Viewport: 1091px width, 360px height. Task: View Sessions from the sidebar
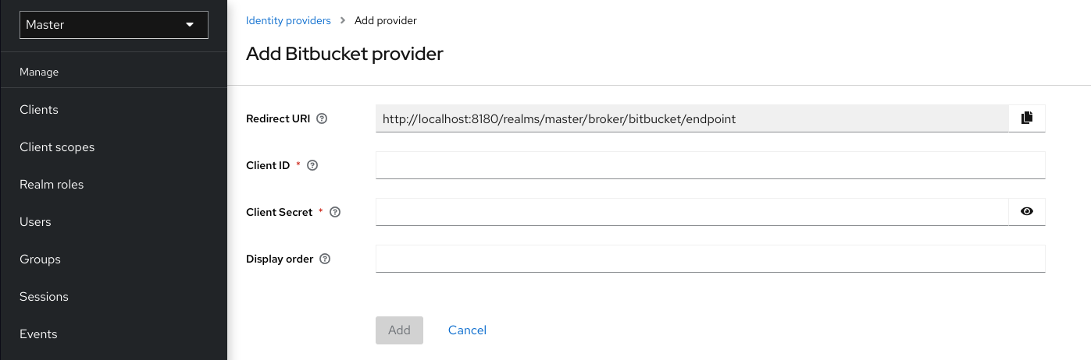pos(44,297)
